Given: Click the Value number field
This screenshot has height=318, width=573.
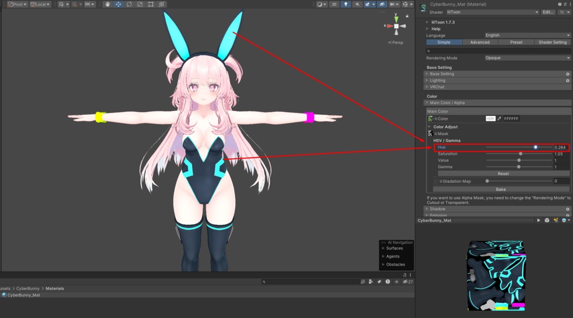Looking at the screenshot, I should [561, 160].
